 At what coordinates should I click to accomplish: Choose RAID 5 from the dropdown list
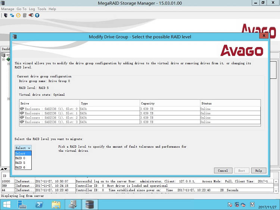pyautogui.click(x=23, y=163)
